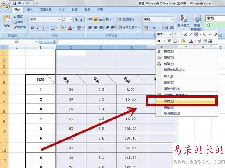The width and height of the screenshot is (225, 168).
Task: Toggle center alignment in the mini toolbar
Action: point(169,41)
